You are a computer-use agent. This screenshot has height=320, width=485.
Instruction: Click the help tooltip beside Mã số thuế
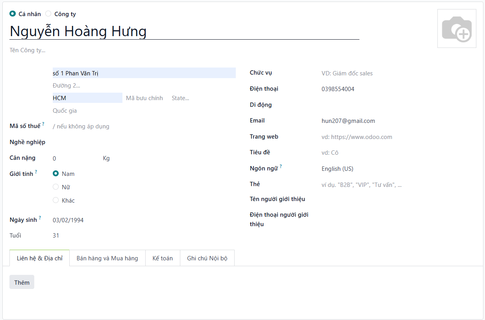tap(43, 124)
